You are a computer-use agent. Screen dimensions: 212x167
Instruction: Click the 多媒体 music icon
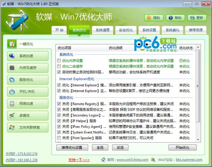tap(12, 115)
